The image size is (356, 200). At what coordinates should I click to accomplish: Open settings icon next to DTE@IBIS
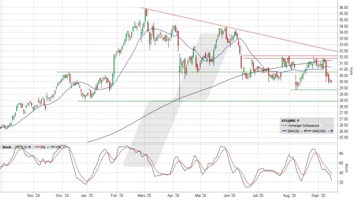click(298, 120)
